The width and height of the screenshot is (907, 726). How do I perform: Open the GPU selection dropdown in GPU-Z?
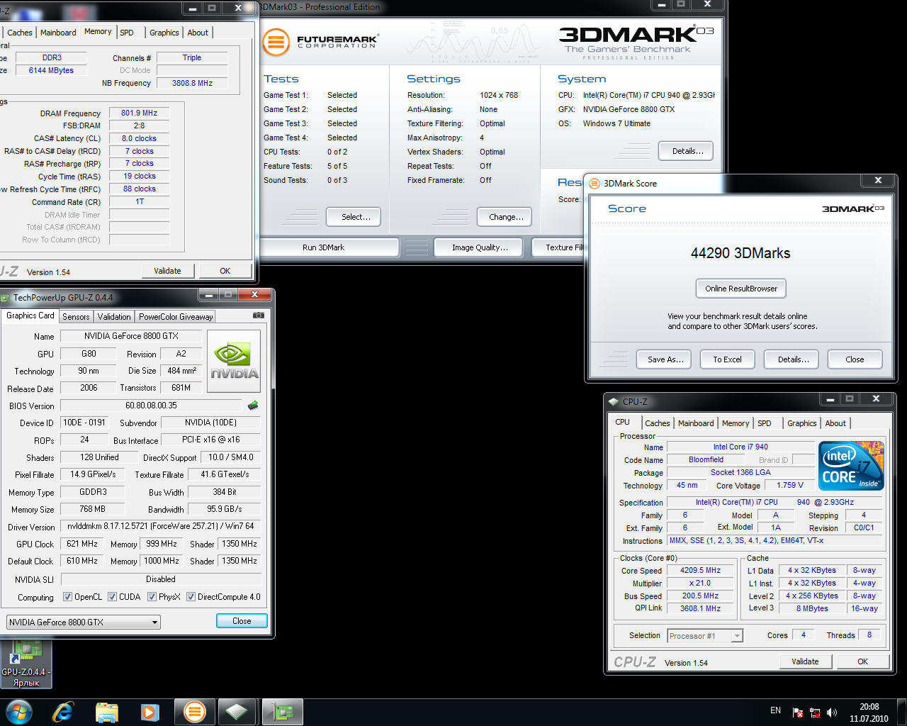84,622
